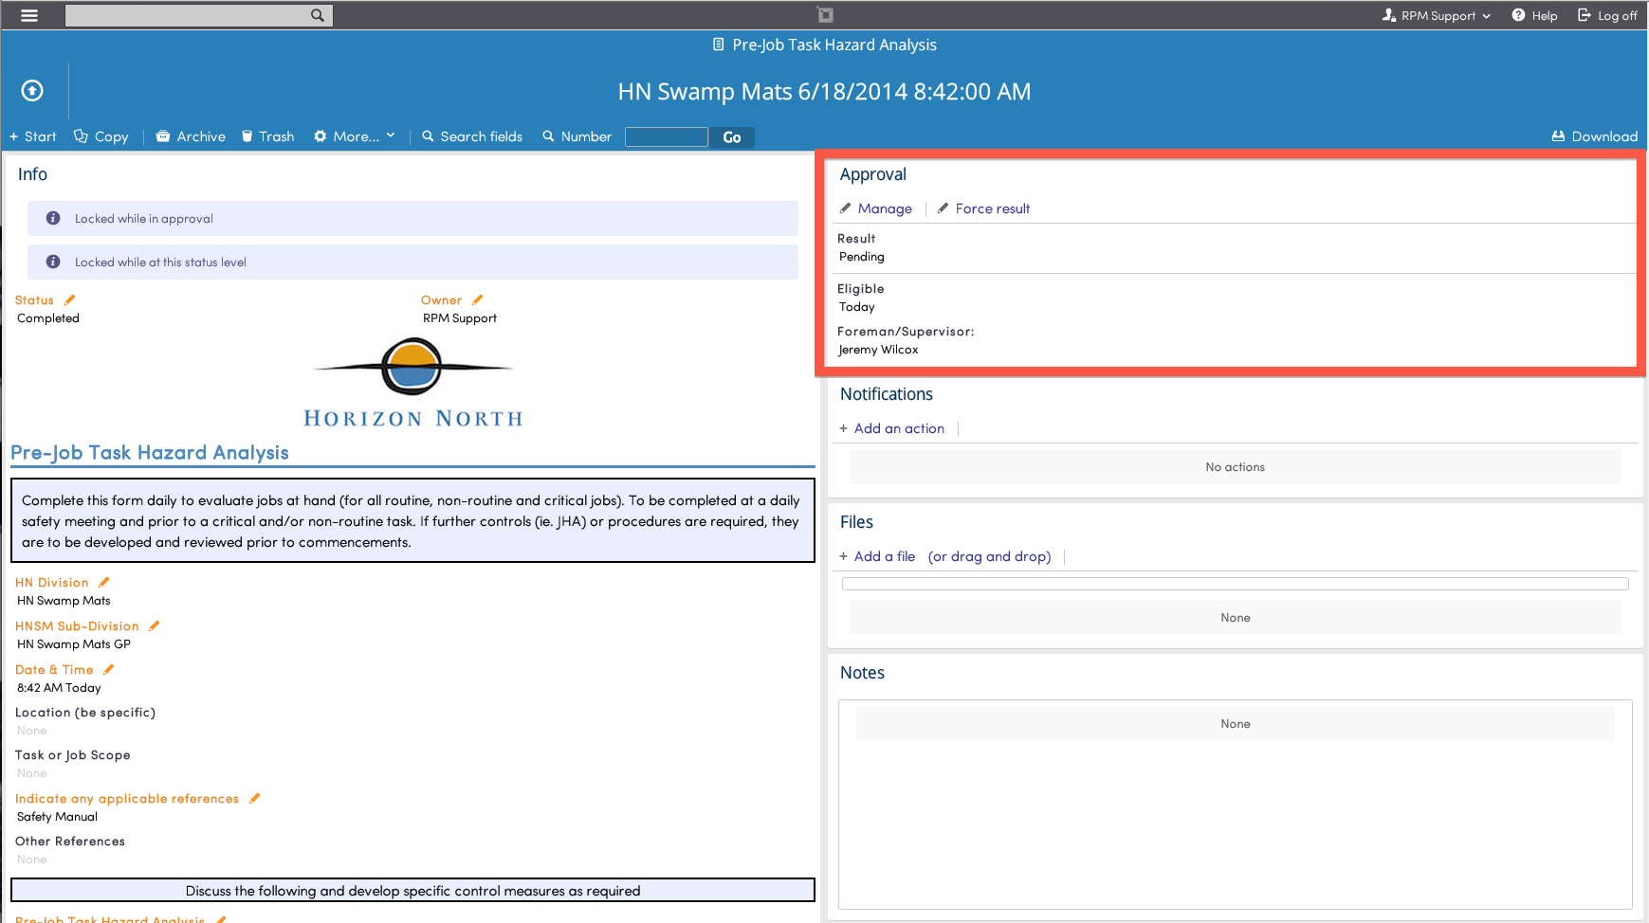Edit Date & Time with pencil icon
Screen dimensions: 1649x923
tap(109, 669)
